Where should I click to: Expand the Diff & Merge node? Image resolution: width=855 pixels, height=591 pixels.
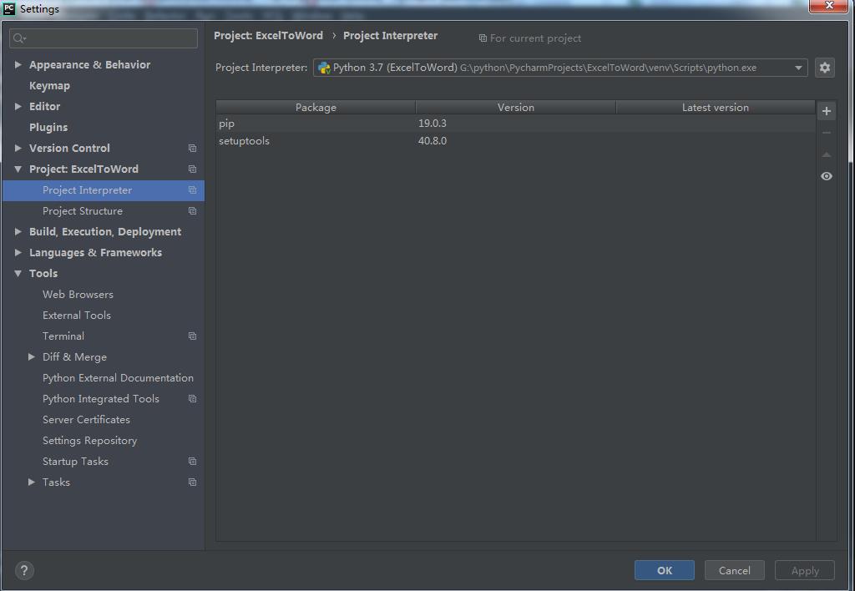(32, 356)
